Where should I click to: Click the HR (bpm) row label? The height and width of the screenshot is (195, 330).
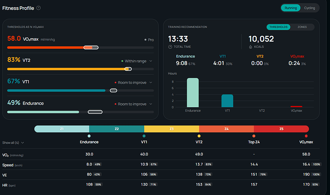click(x=9, y=185)
